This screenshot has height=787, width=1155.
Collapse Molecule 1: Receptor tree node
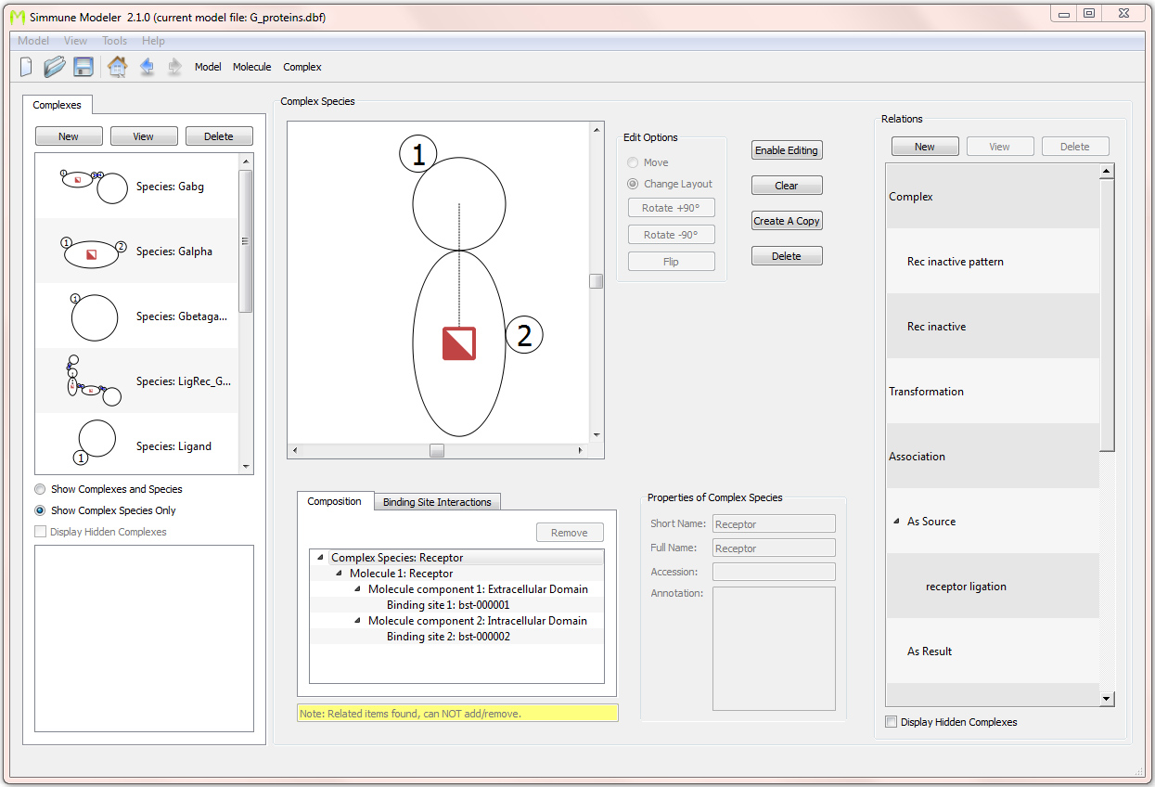pyautogui.click(x=339, y=574)
